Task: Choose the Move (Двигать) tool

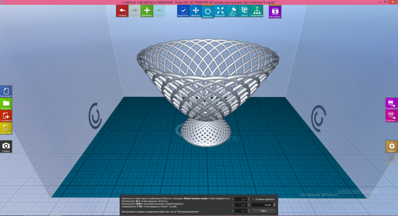Action: 196,11
